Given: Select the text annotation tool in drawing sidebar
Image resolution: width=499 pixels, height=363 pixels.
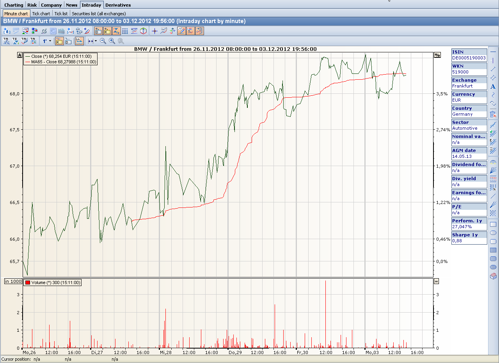Looking at the screenshot, I should tap(493, 86).
